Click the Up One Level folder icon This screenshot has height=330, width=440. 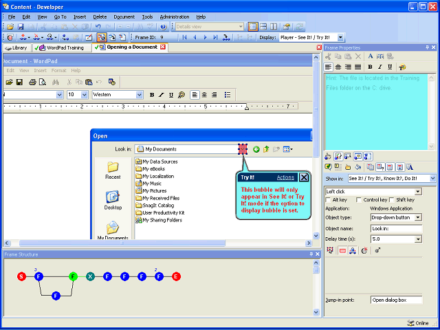click(x=266, y=149)
